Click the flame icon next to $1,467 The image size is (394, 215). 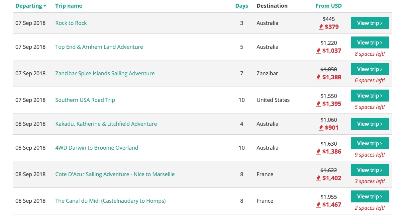coord(318,205)
